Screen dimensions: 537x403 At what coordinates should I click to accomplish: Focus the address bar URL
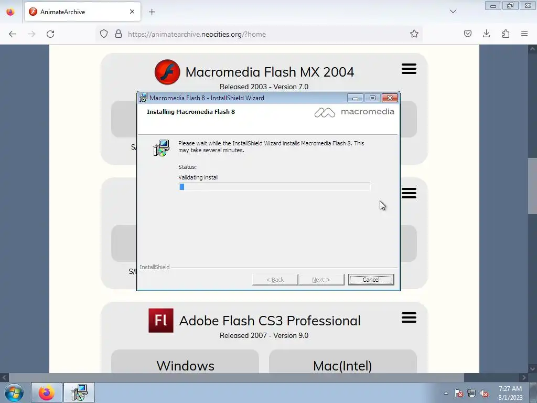(x=197, y=34)
